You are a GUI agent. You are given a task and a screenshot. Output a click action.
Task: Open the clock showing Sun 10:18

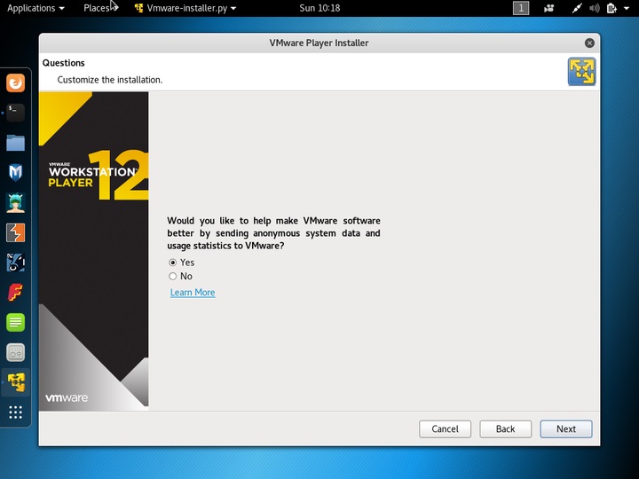click(319, 8)
